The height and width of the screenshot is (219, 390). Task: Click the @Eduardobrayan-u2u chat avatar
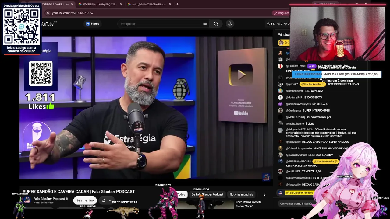[x=280, y=148]
